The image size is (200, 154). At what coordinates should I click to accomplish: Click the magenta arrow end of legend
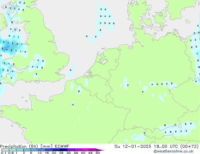pos(102,150)
